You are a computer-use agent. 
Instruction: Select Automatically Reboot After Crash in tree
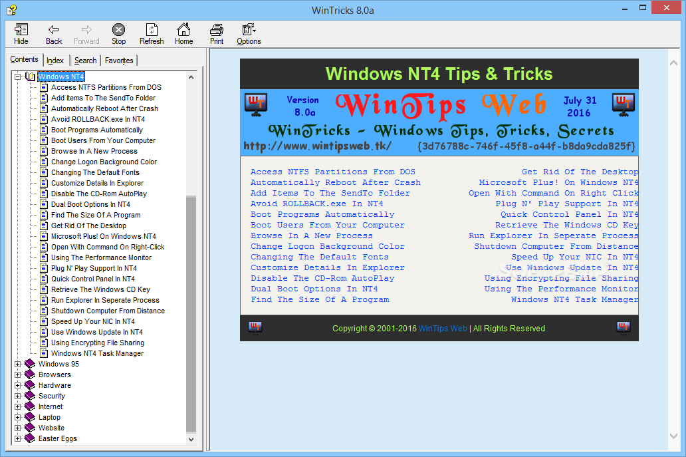[x=104, y=108]
